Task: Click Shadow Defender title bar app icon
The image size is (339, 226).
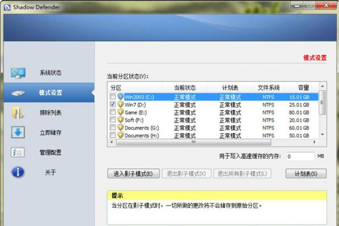Action: (7, 7)
